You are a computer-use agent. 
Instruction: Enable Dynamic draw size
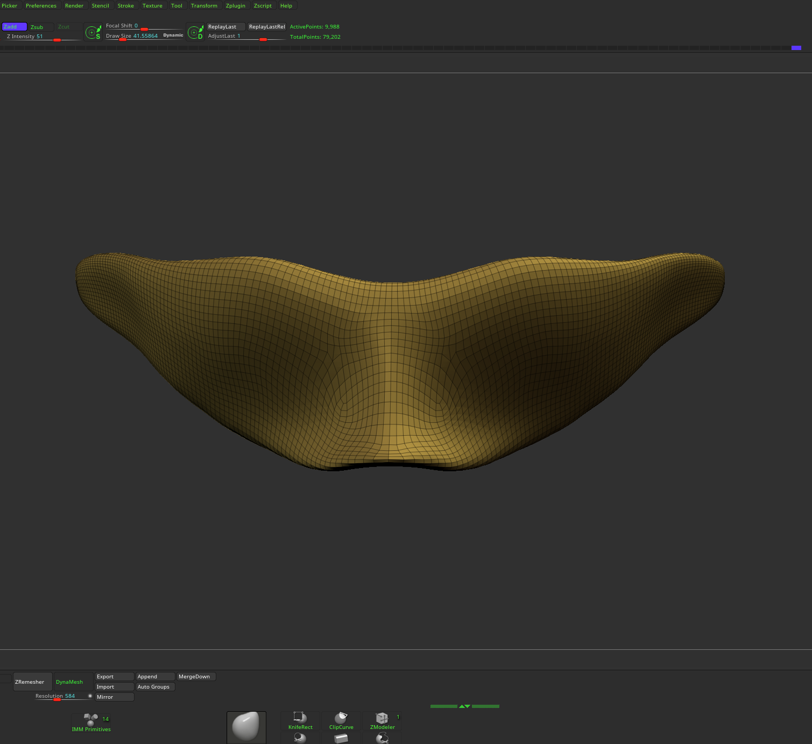(x=172, y=34)
